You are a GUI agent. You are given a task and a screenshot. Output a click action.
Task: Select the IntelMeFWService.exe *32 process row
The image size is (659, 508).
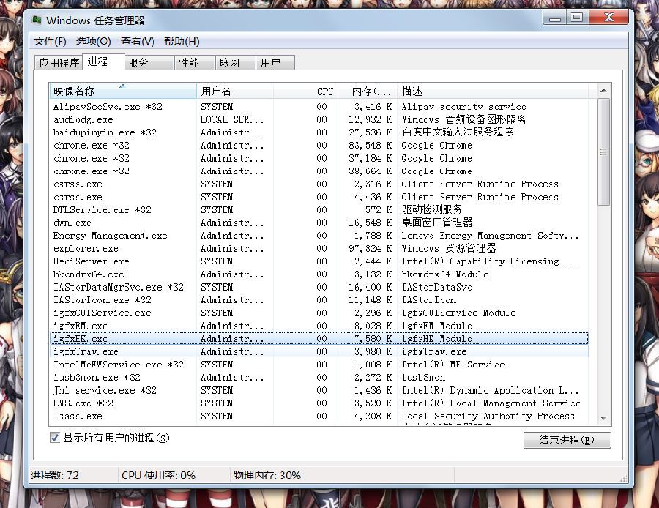[x=319, y=365]
